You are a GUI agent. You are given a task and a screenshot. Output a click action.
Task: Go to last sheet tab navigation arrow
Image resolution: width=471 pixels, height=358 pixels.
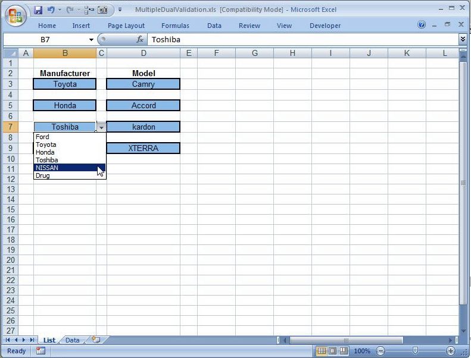pyautogui.click(x=32, y=340)
